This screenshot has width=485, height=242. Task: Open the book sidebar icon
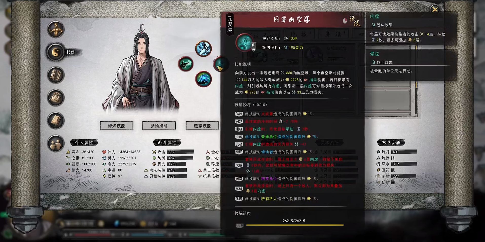pos(56,120)
